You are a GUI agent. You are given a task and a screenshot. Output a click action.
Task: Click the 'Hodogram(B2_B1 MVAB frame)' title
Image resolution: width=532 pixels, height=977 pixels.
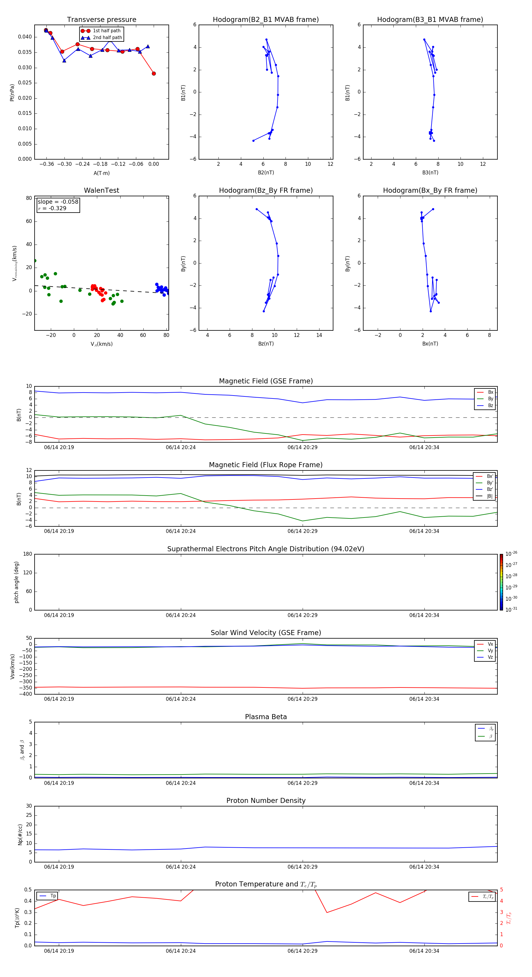pos(266,20)
